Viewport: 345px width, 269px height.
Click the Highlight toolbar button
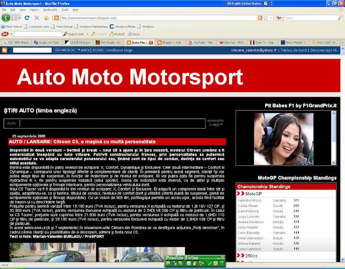tap(99, 34)
